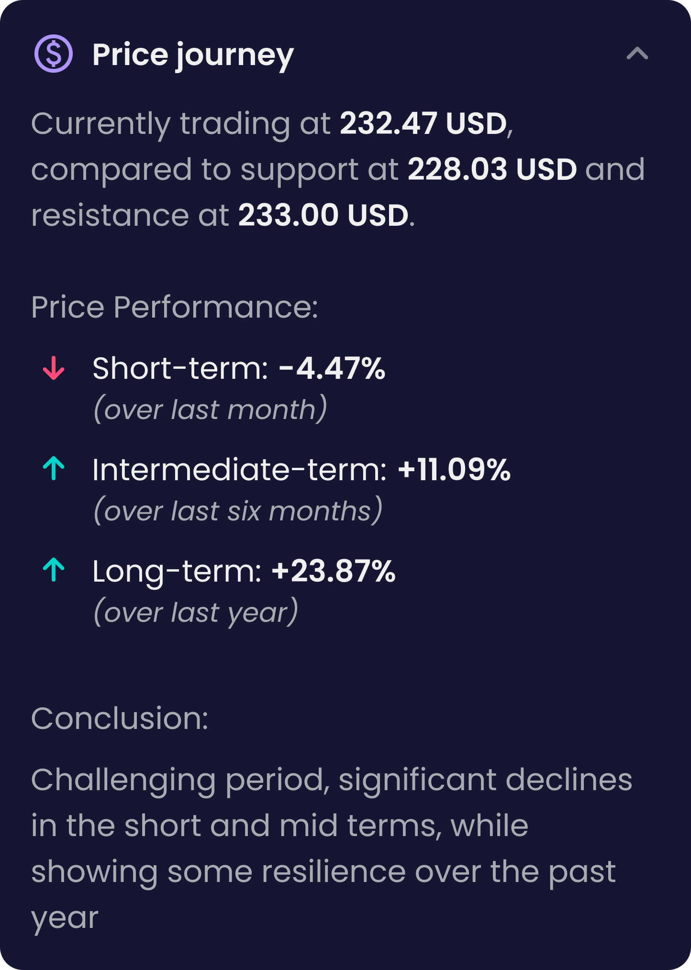Click the Short-term -4.47% figure
691x970 pixels.
[x=332, y=368]
